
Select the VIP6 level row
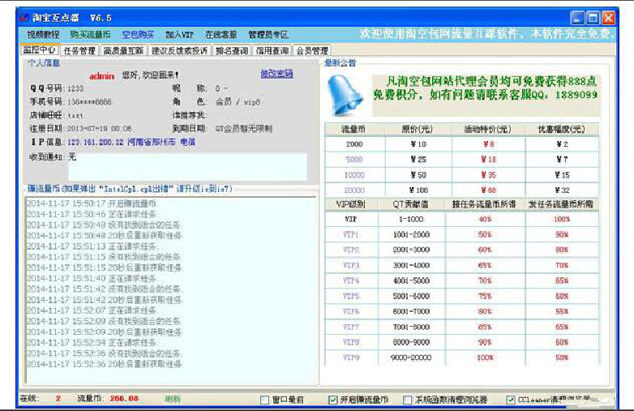point(462,311)
